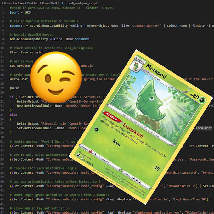This screenshot has width=214, height=214.
Task: Click Write-Output on line 22
Action: [28, 101]
